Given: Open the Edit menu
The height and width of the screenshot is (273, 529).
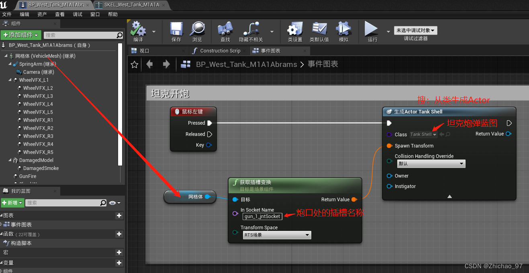Looking at the screenshot, I should pos(25,14).
